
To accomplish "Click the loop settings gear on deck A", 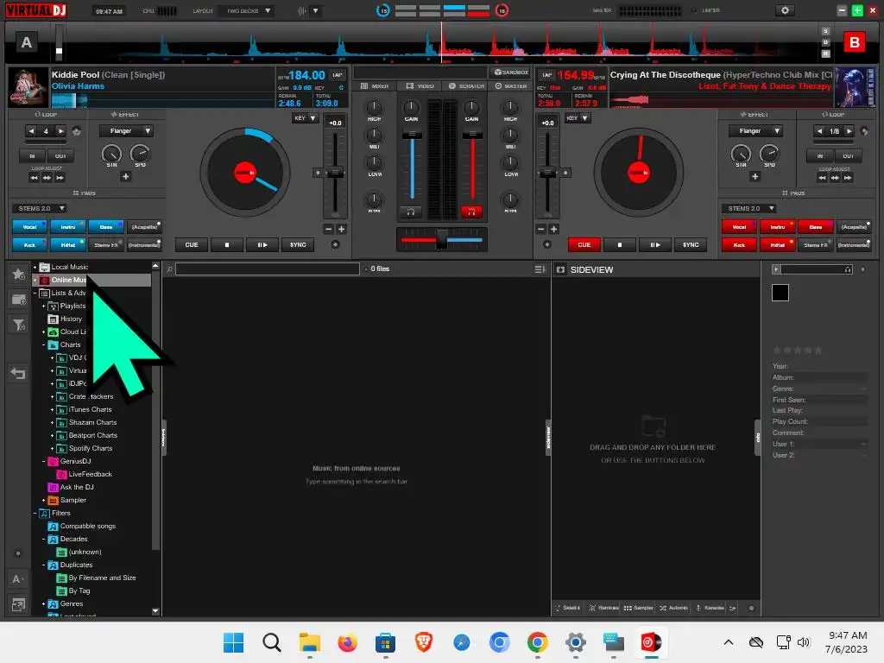I will pos(77,131).
